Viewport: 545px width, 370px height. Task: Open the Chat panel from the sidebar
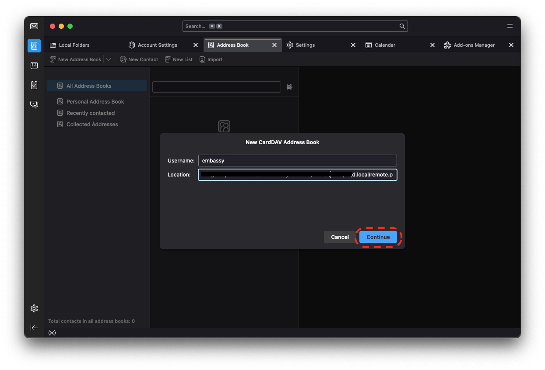coord(34,104)
